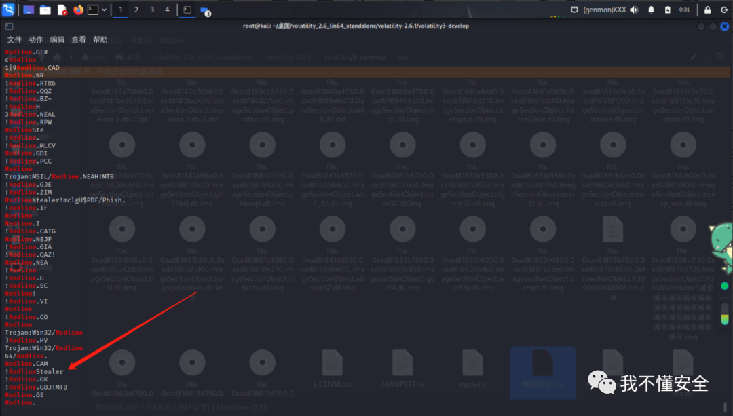The image size is (733, 416).
Task: Select README.md in the background file manager
Action: (x=543, y=372)
